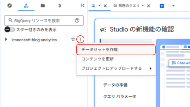Image resolution: width=190 pixels, height=107 pixels.
Task: Expand the プロジェクトにアップロードする submenu arrow
Action: (x=151, y=68)
